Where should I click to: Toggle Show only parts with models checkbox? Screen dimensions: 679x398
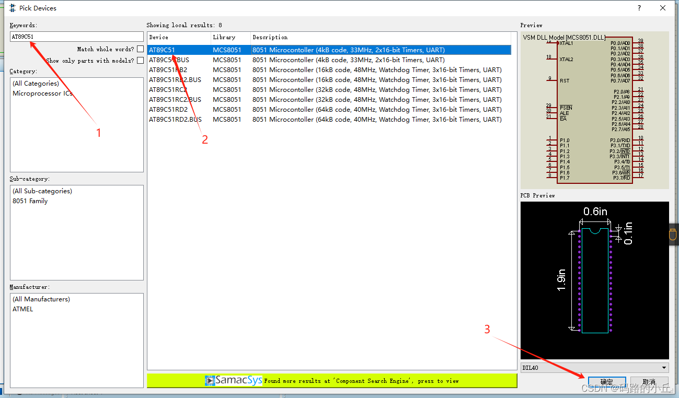pos(140,61)
